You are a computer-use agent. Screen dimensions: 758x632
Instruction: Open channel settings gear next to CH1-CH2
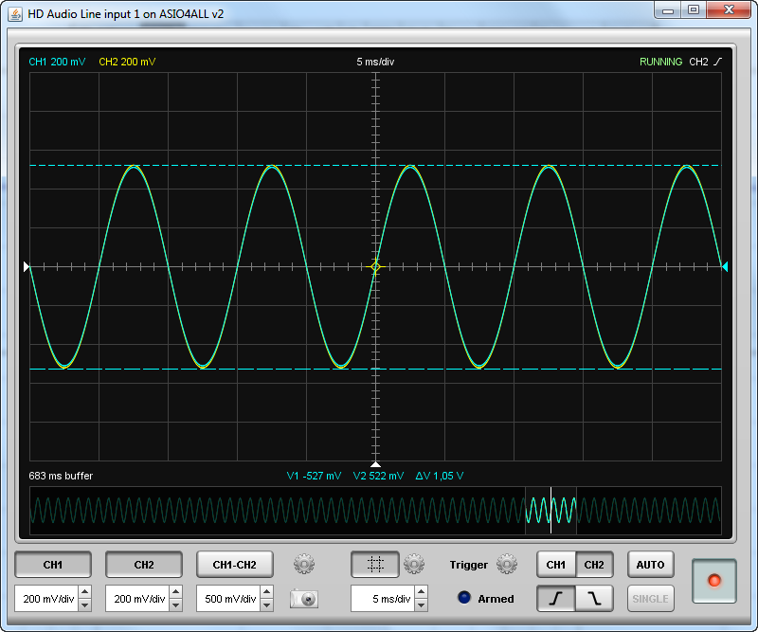click(304, 564)
